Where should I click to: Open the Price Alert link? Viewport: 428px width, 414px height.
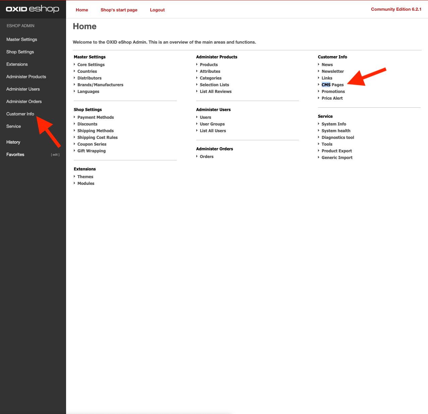coord(332,98)
